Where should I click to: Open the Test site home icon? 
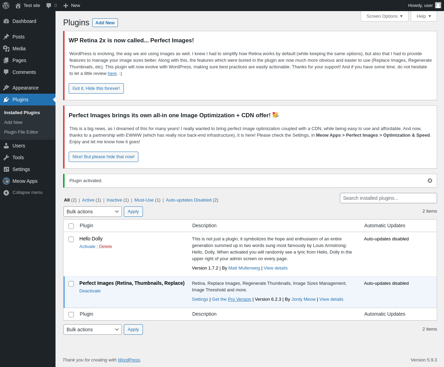(x=18, y=6)
